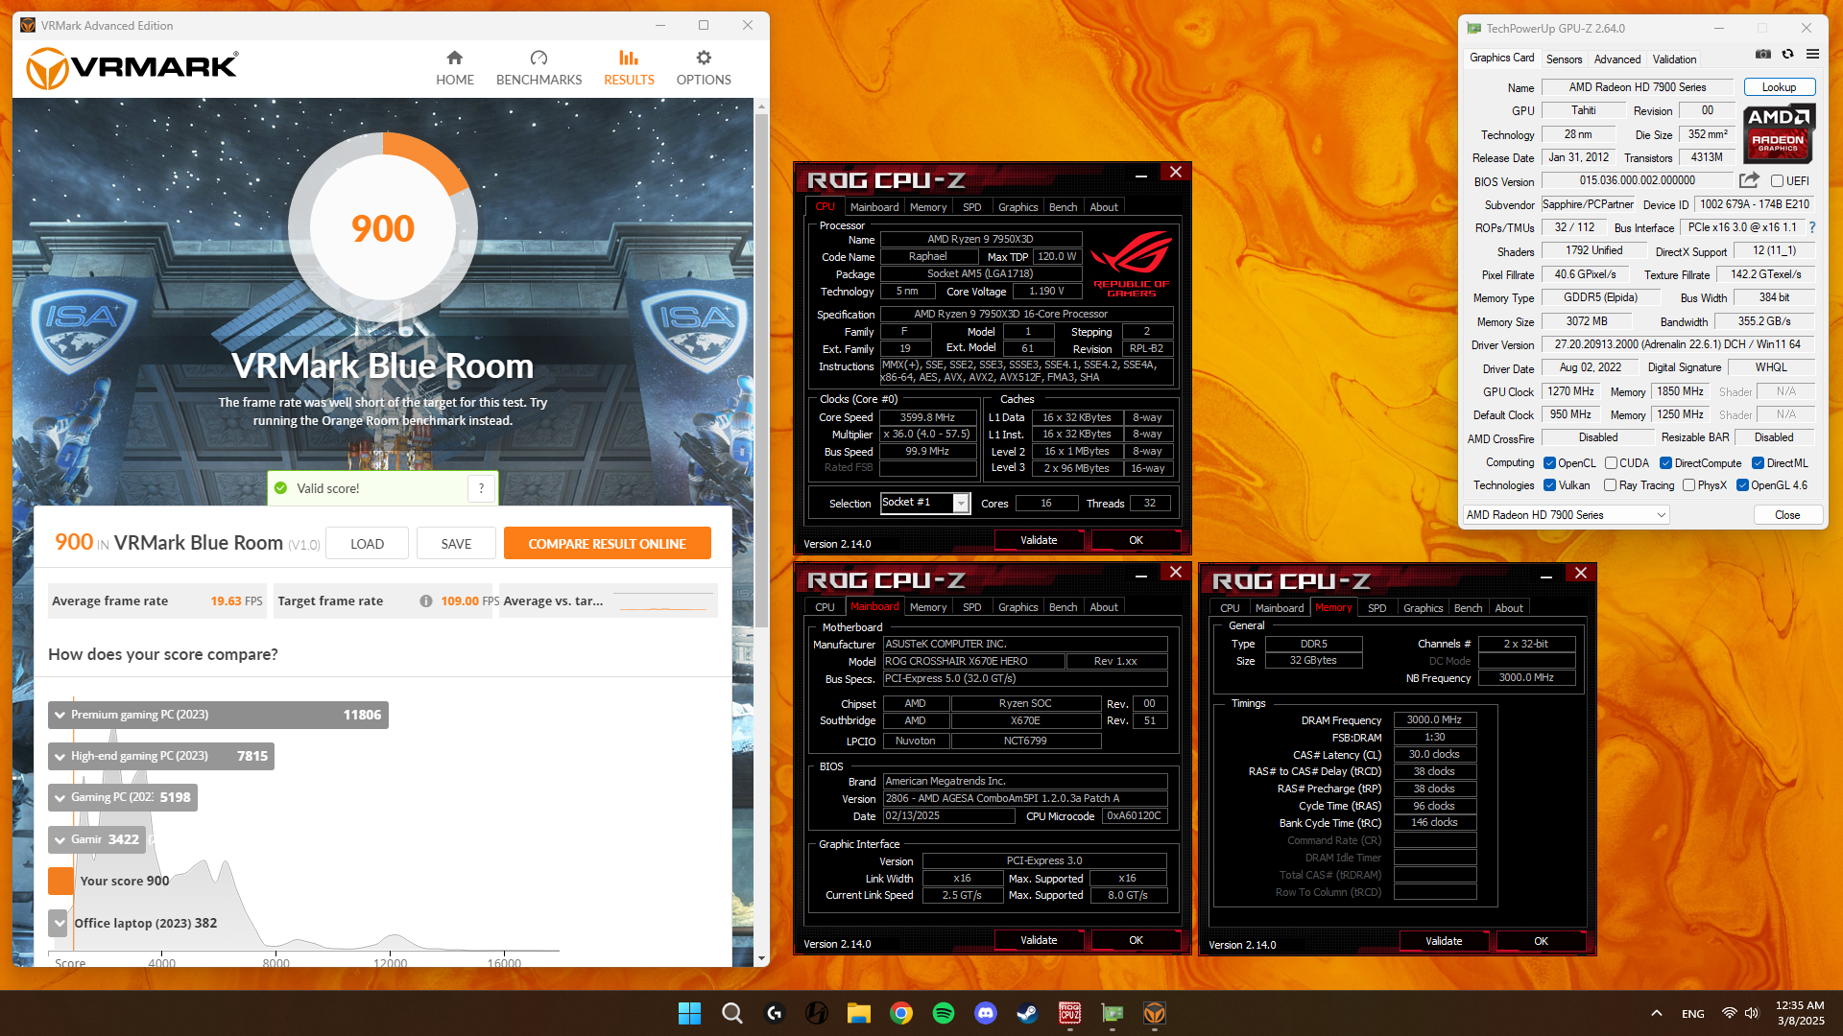Toggle DirectML checkbox

pos(1758,463)
